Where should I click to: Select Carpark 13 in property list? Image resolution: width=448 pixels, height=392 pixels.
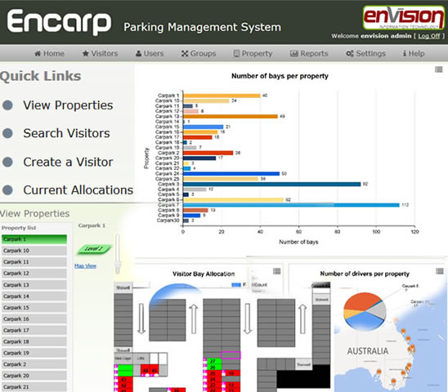34,285
